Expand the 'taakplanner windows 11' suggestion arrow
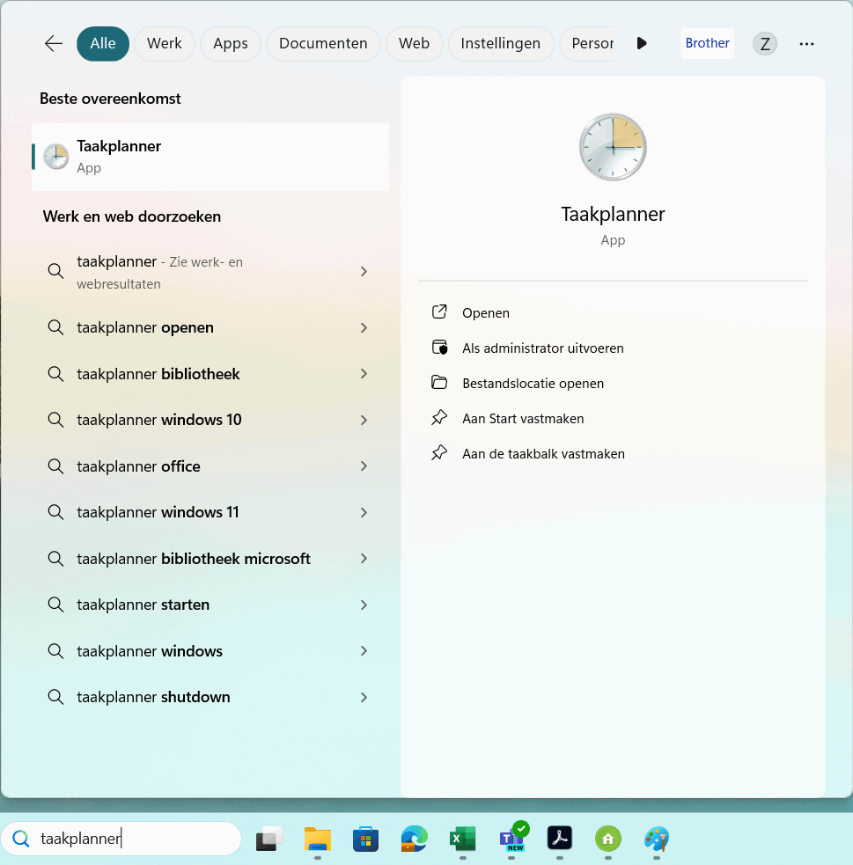 364,512
